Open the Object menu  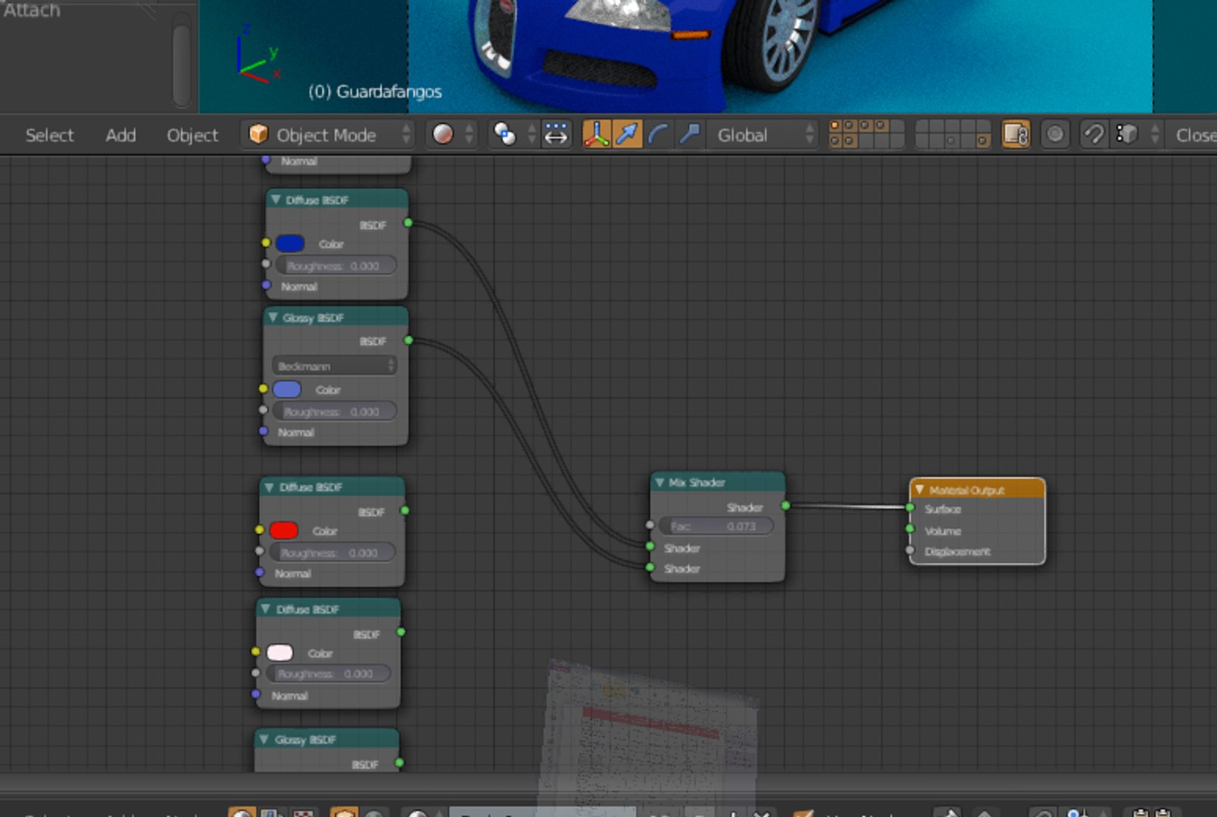coord(192,135)
